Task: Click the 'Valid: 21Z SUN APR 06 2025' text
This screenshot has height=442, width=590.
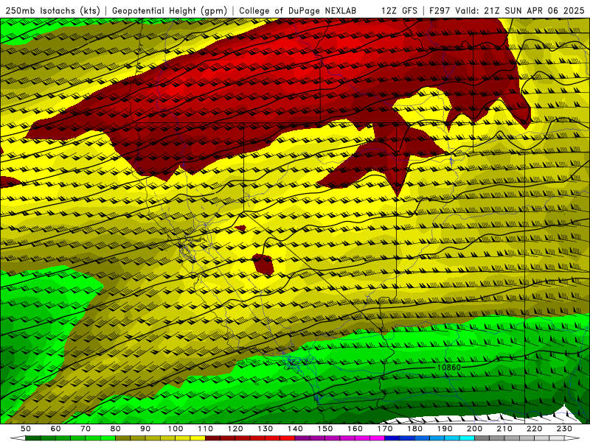Action: [520, 11]
